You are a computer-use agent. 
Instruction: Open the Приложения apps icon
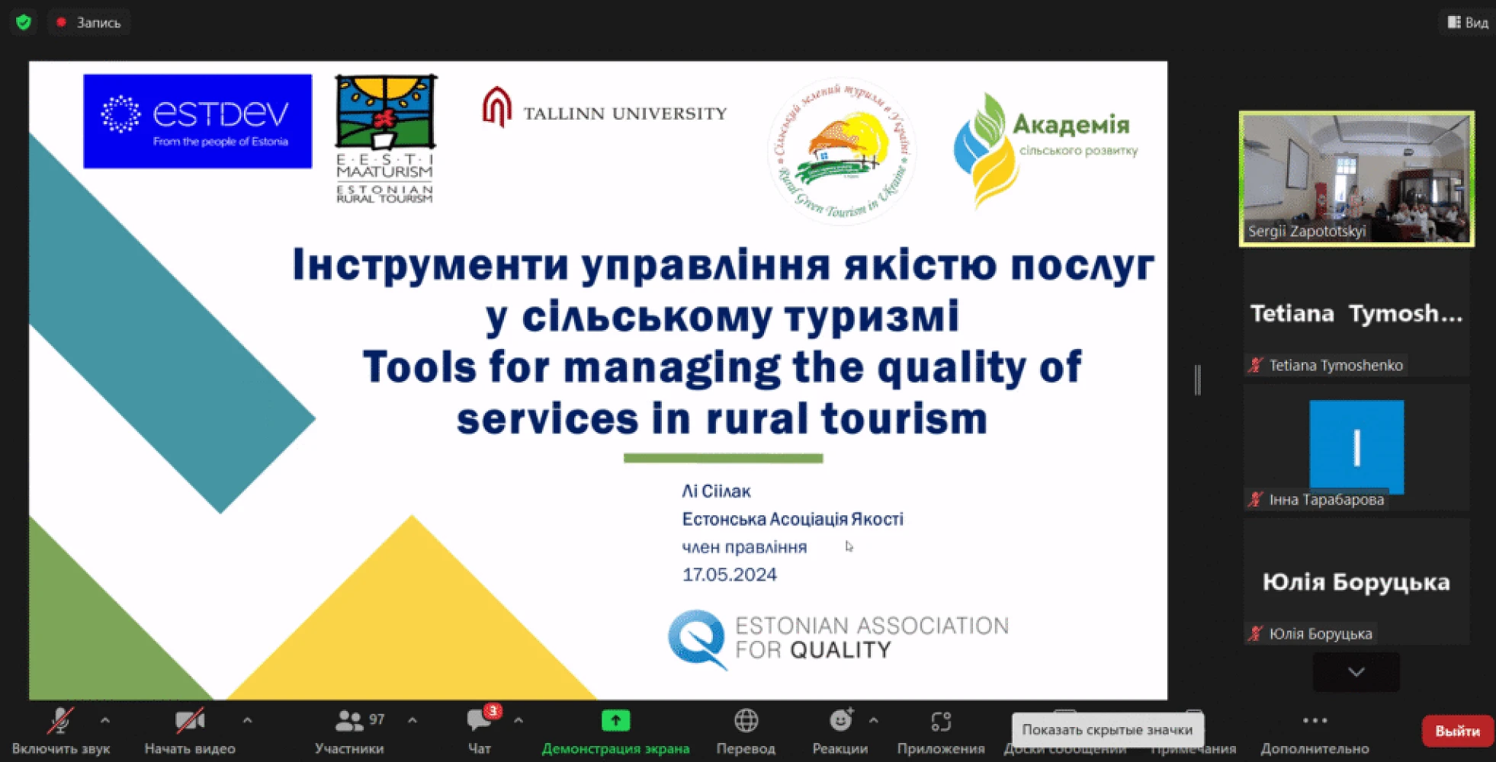pos(941,731)
